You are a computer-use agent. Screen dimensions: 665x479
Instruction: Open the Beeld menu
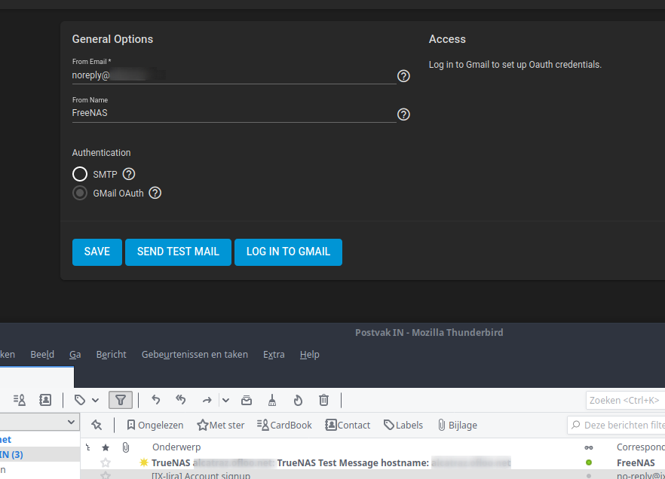coord(42,355)
